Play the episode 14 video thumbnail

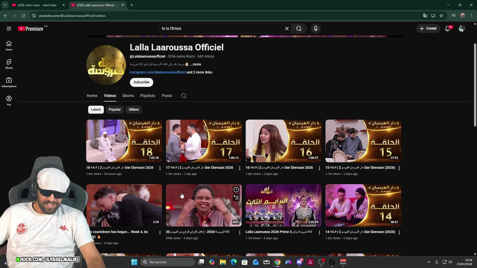363,205
